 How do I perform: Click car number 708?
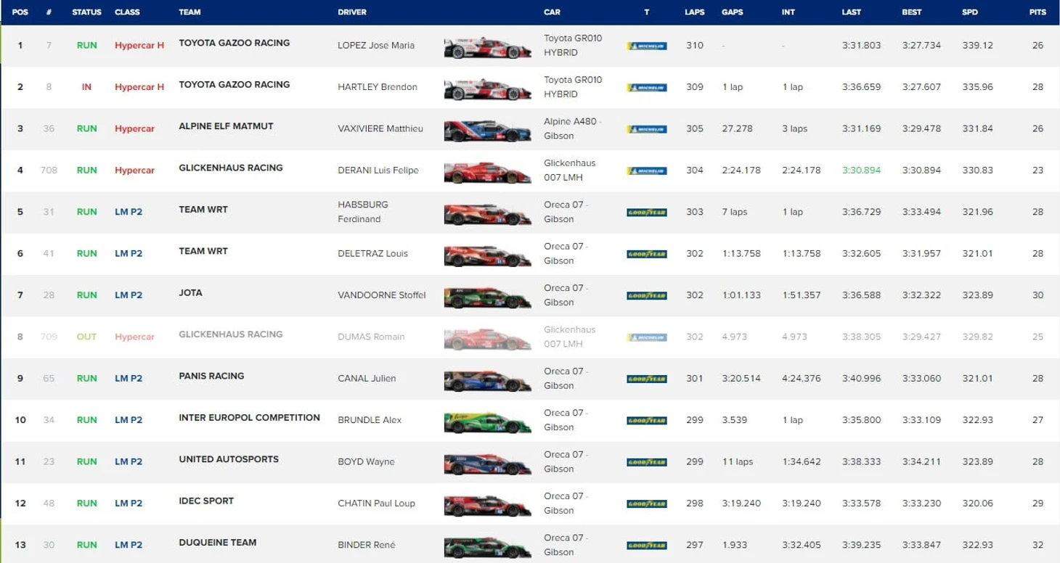point(49,170)
